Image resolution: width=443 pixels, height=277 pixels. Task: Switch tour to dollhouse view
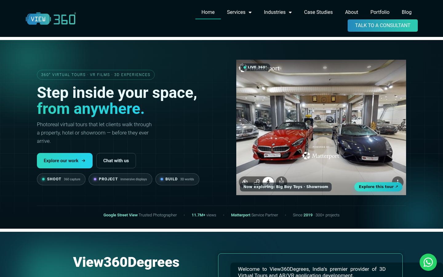coord(245,182)
